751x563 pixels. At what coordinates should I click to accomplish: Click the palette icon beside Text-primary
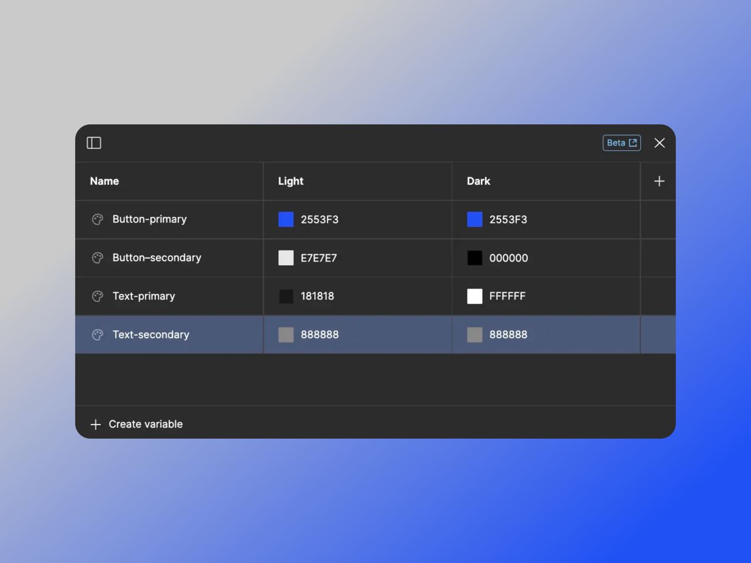(x=97, y=296)
